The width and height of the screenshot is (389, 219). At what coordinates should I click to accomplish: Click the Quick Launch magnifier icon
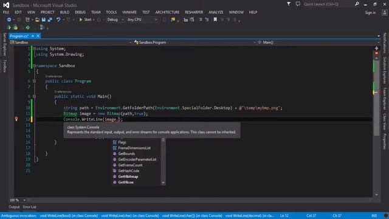point(357,4)
